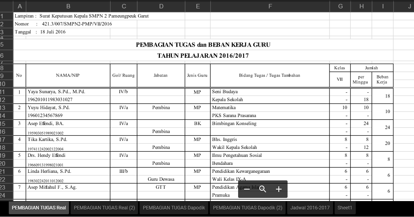Click the IV/b golongan cell

pyautogui.click(x=123, y=92)
